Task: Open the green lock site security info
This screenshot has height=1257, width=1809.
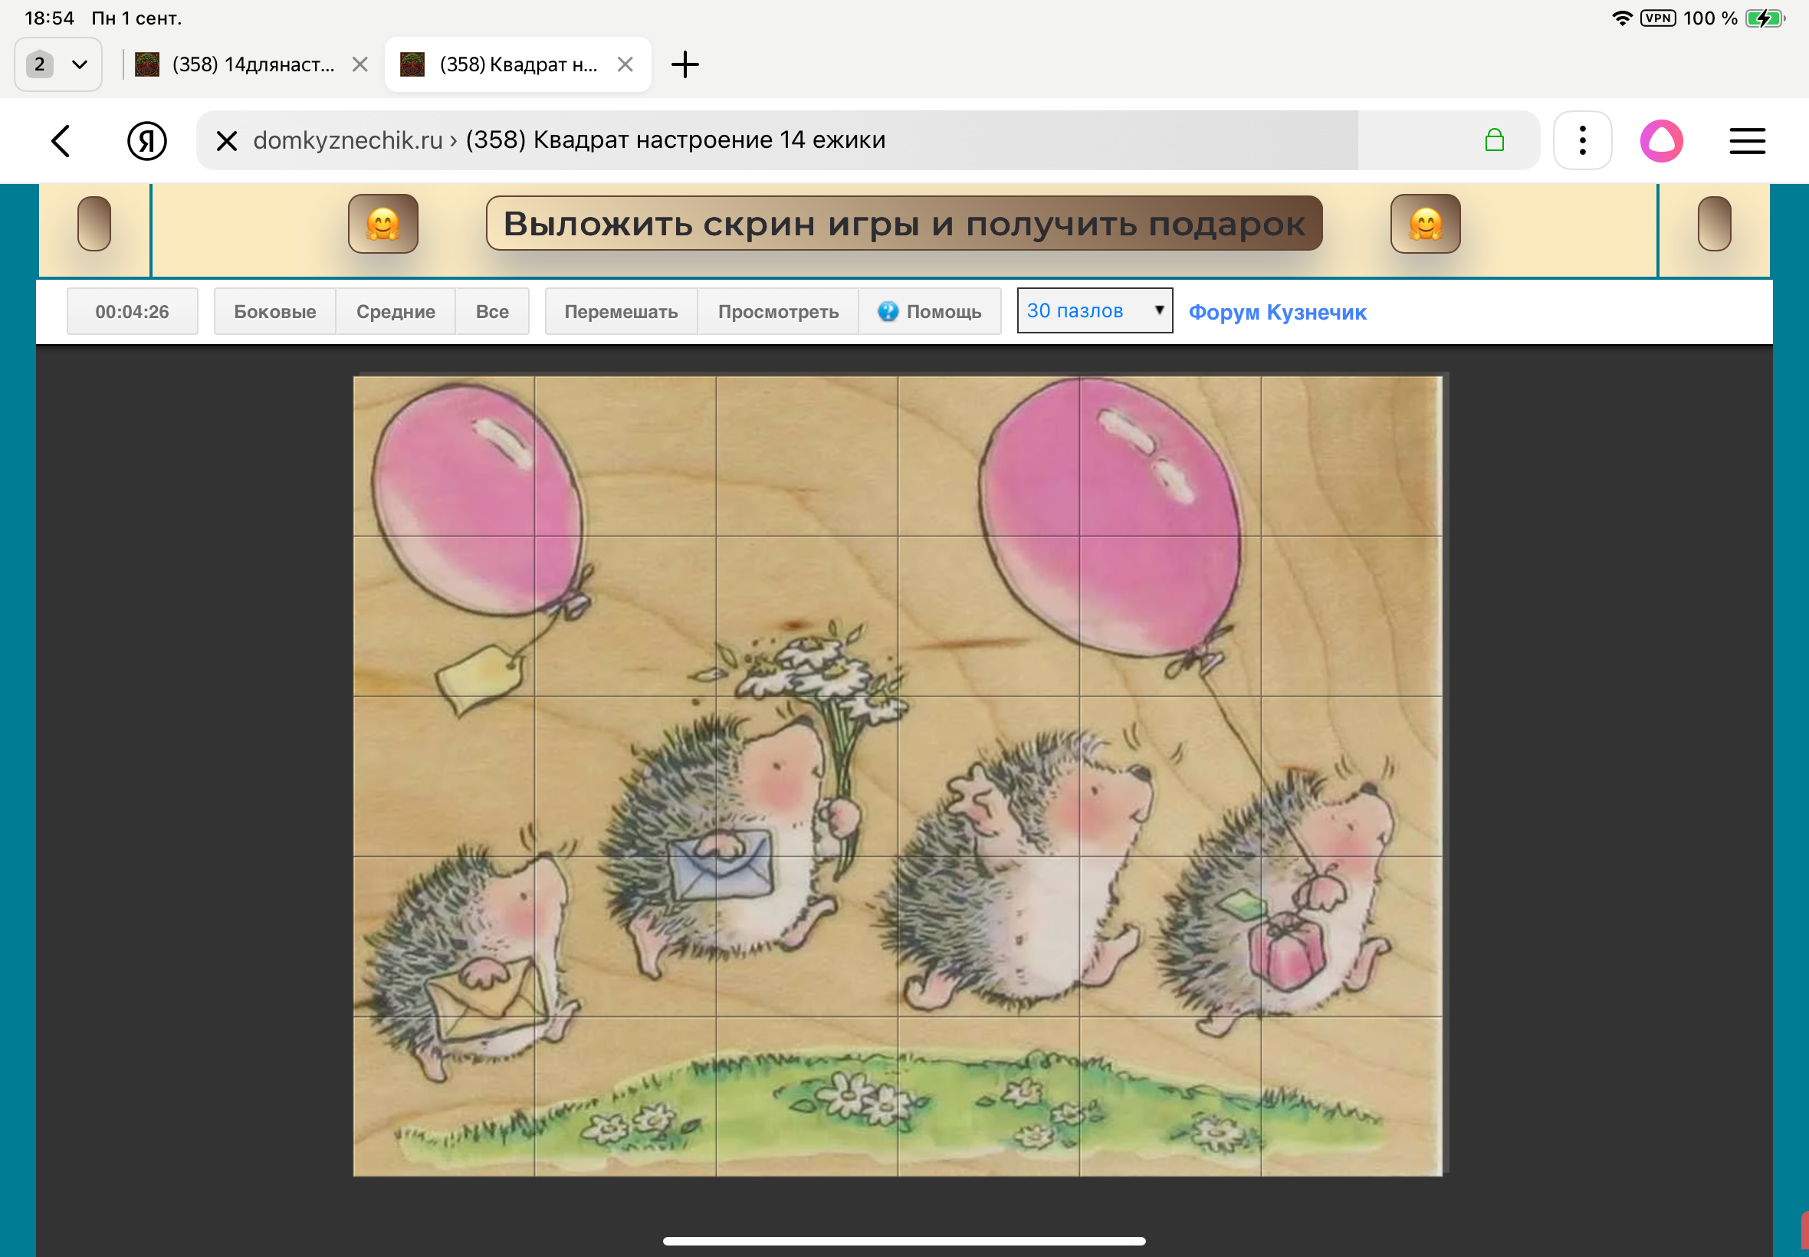Action: 1494,140
